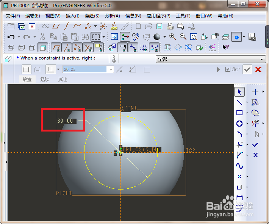Image resolution: width=269 pixels, height=224 pixels.
Task: Click the Save diskette icon
Action: [159, 26]
